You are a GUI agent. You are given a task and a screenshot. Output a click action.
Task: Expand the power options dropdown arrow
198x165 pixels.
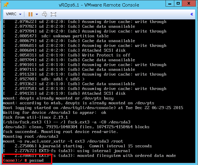pos(37,14)
